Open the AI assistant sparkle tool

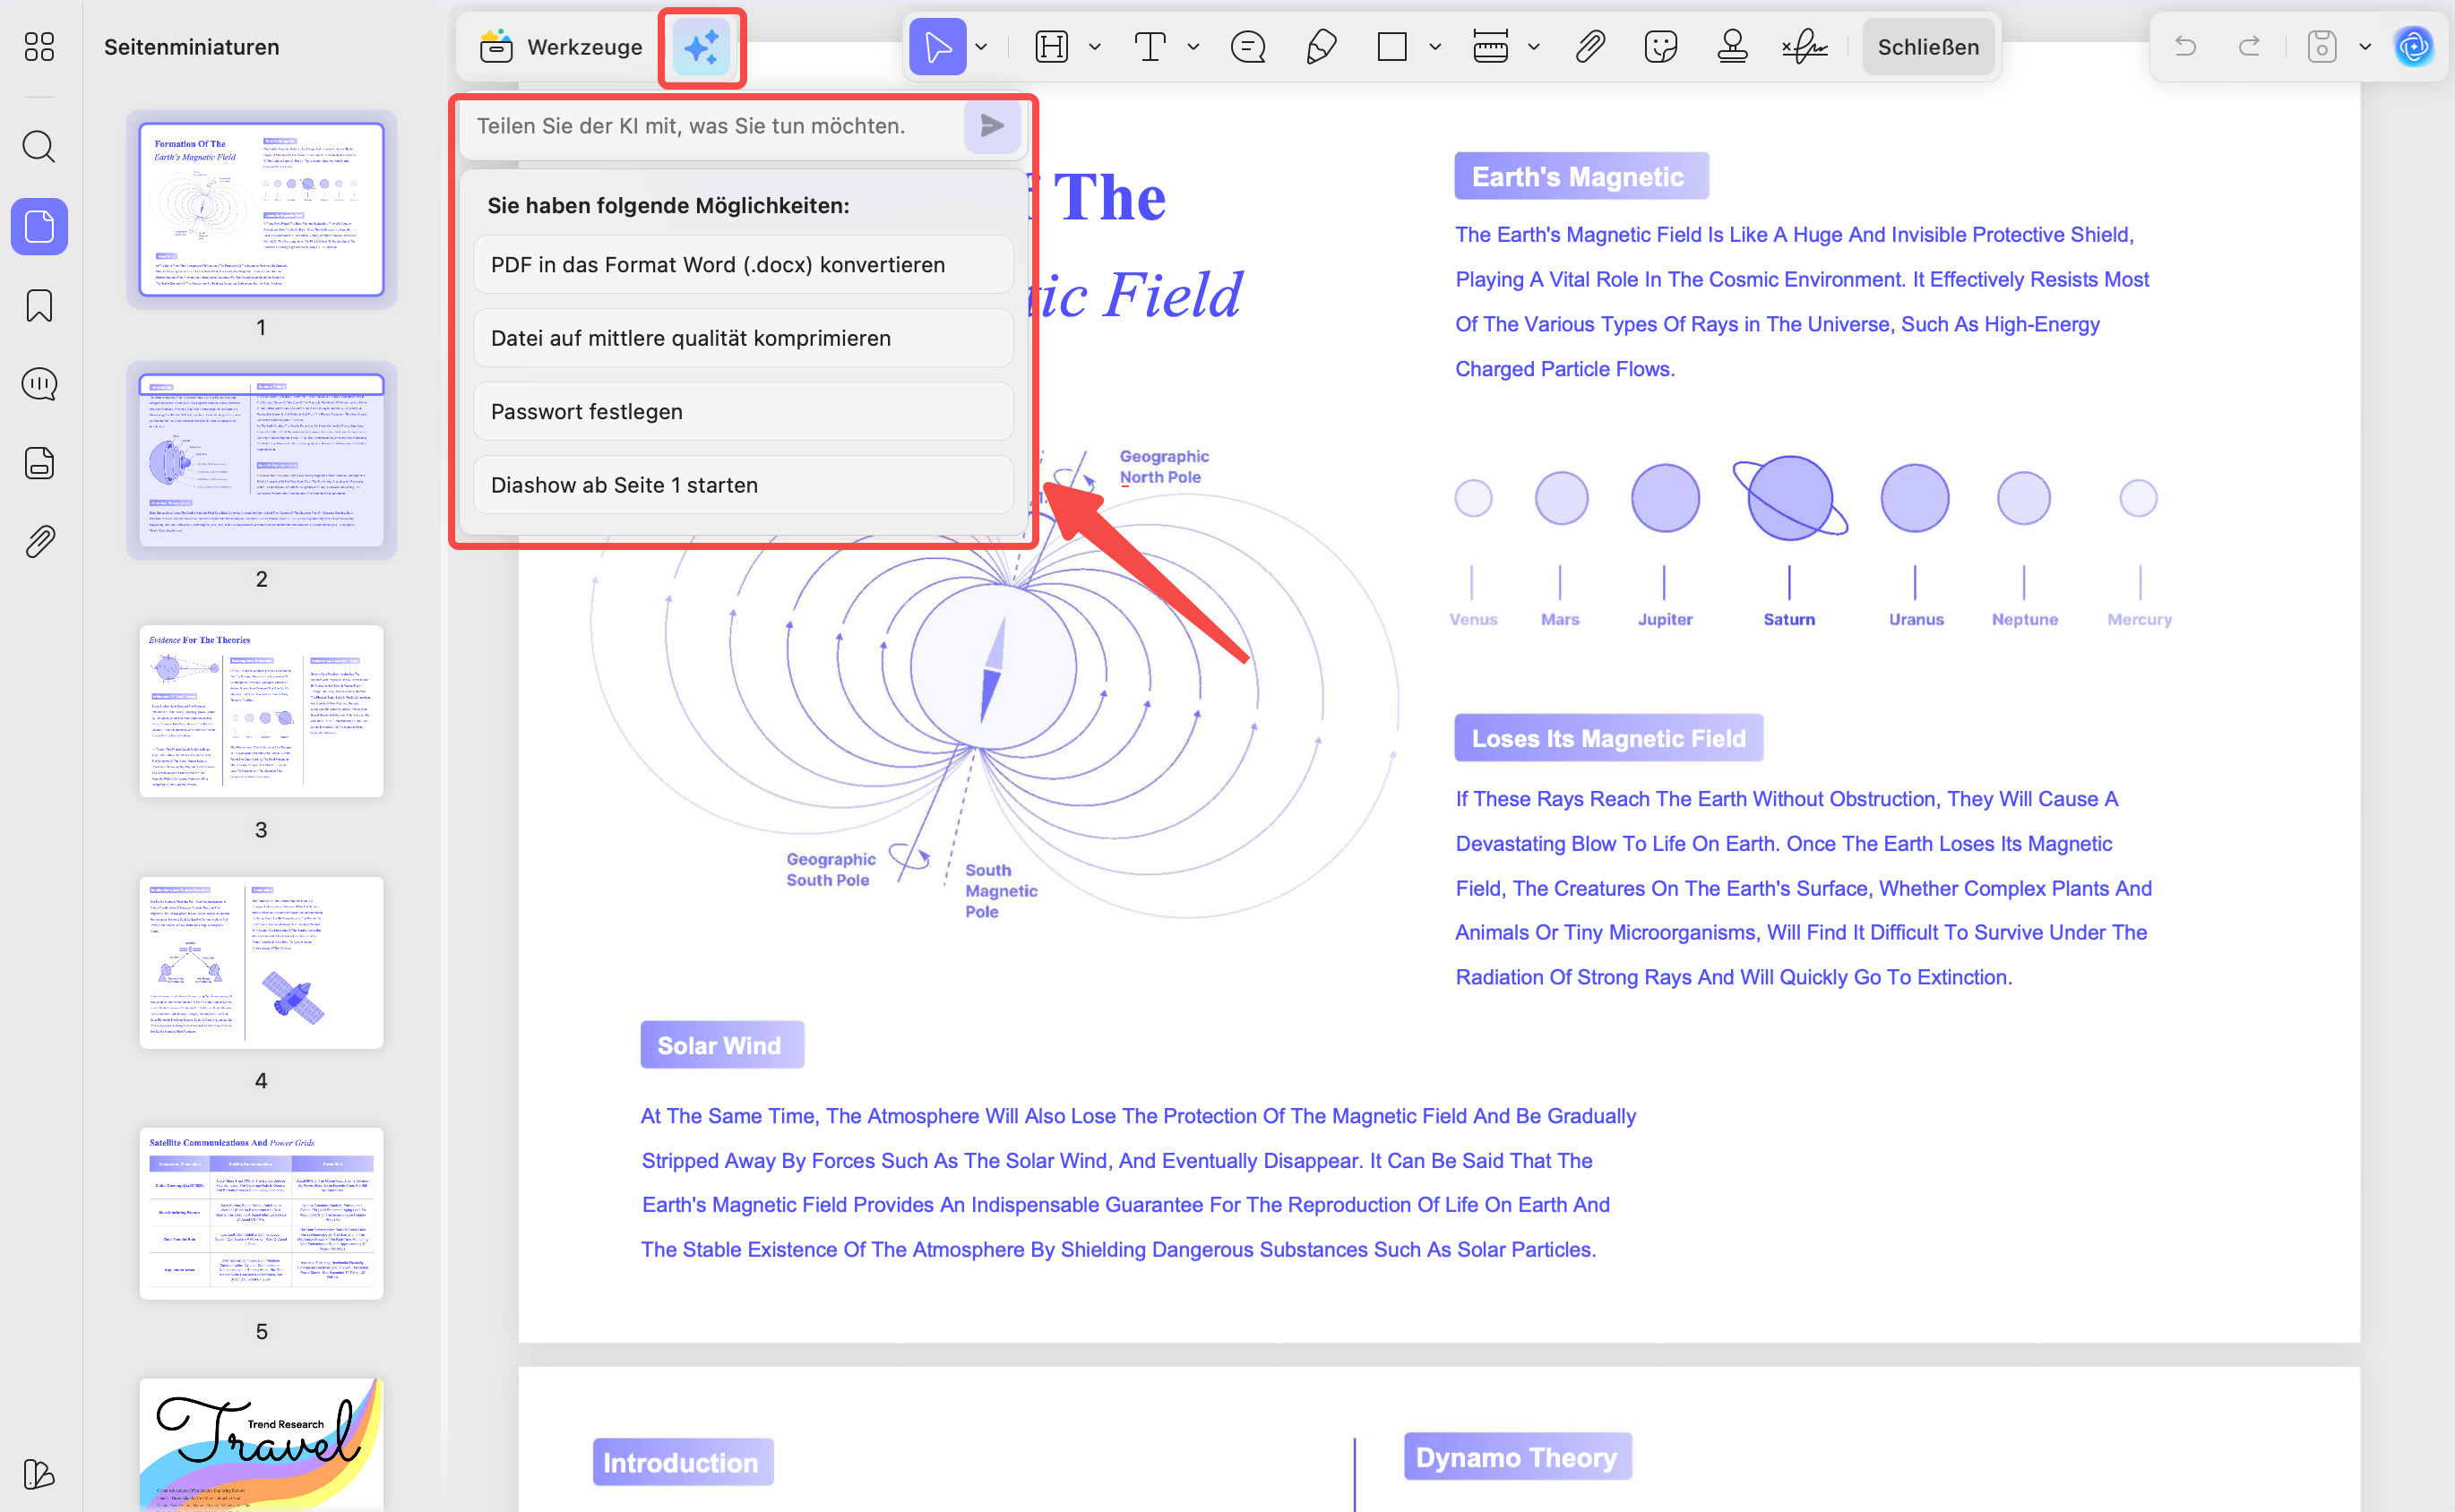pyautogui.click(x=702, y=47)
